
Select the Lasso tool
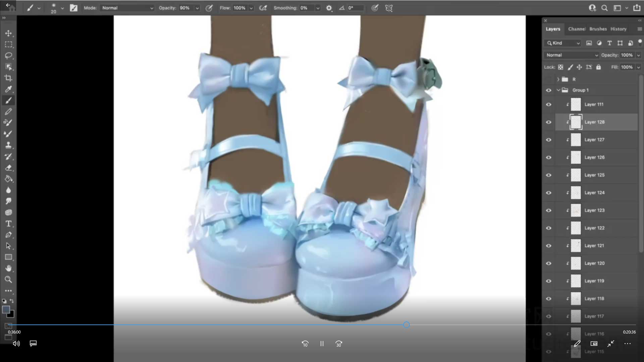pos(8,55)
